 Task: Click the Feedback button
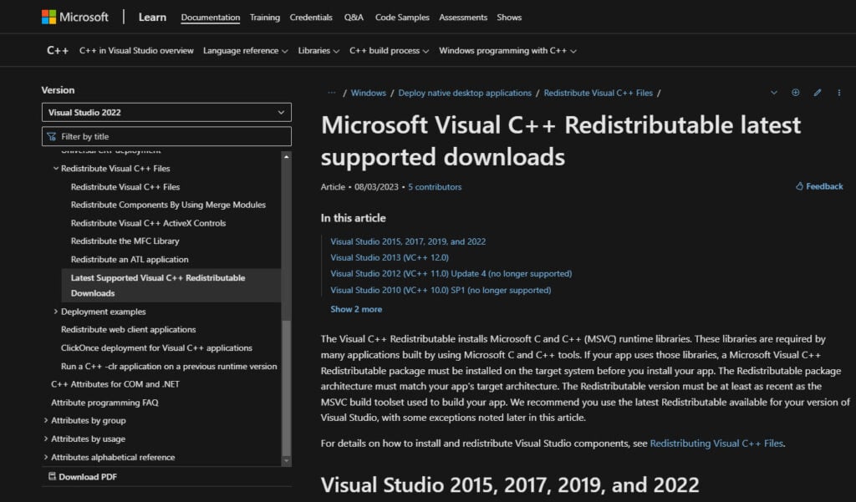[819, 186]
